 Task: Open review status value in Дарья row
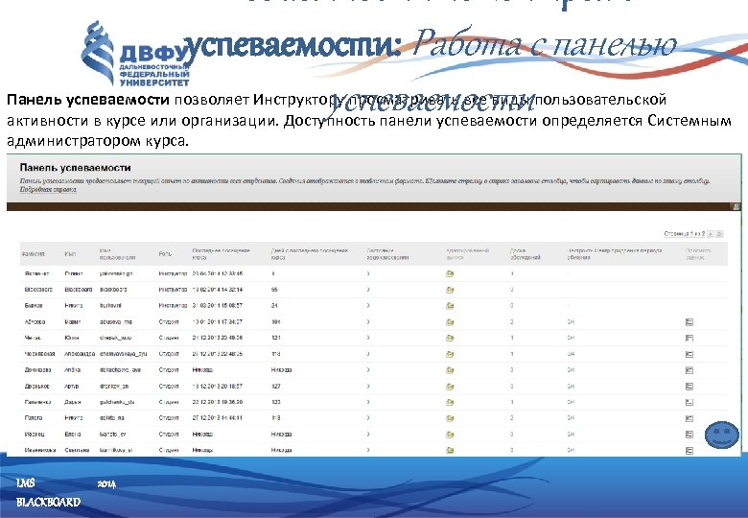click(368, 402)
